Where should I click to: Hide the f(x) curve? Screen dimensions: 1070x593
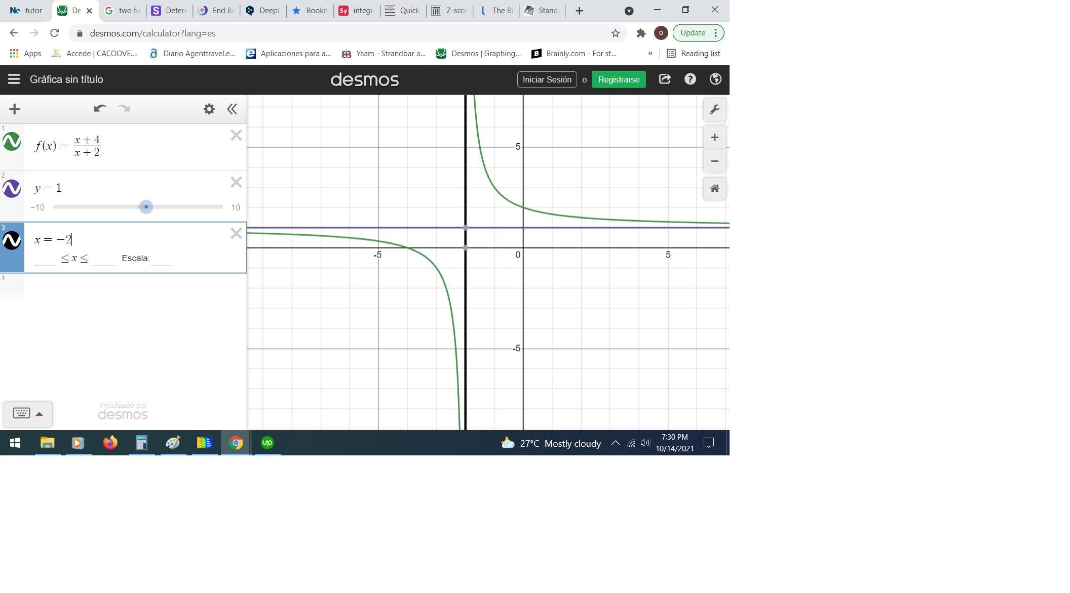(12, 142)
